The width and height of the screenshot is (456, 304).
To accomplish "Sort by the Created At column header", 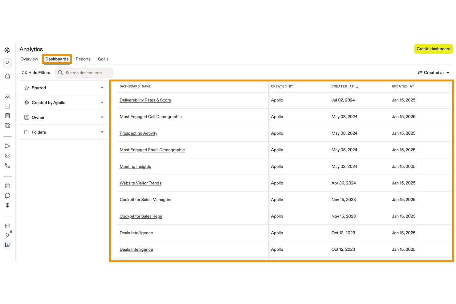I will pos(345,87).
